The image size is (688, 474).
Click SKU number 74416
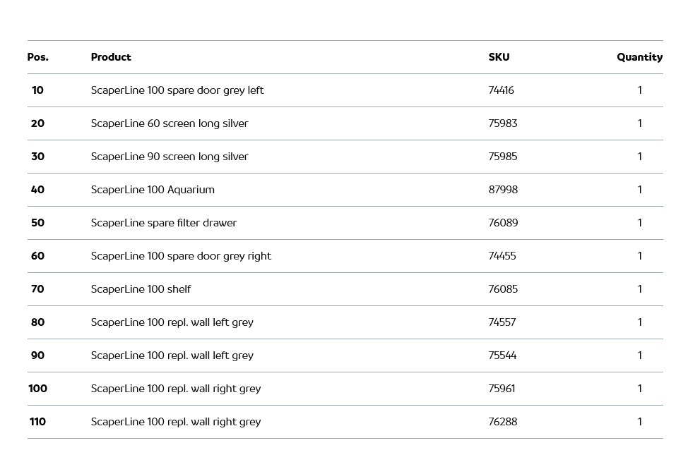pyautogui.click(x=501, y=90)
